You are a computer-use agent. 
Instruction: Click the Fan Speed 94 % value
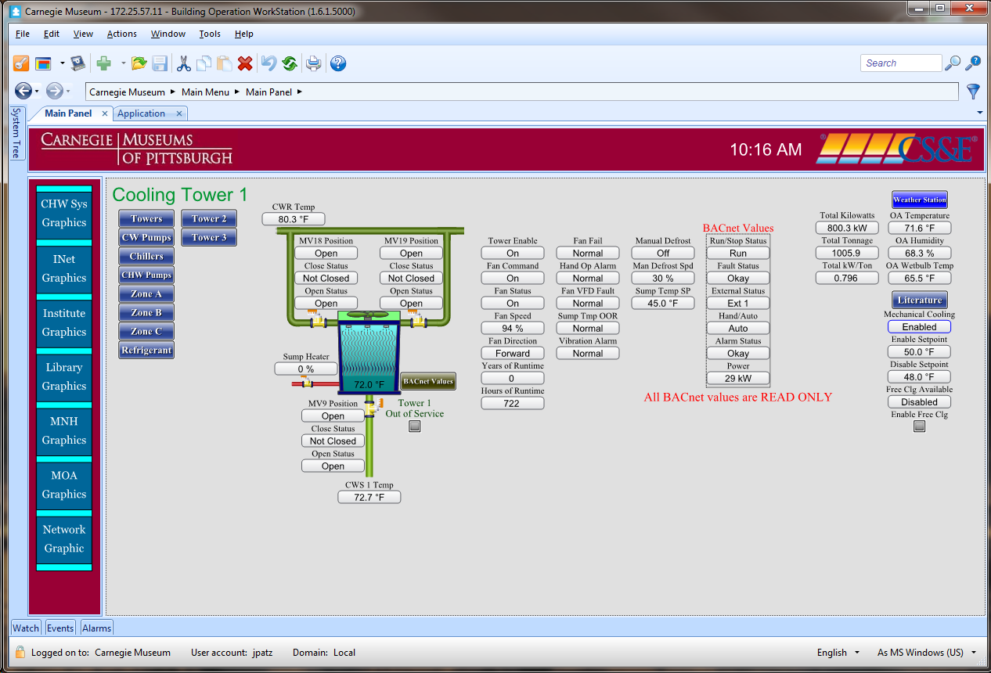[x=513, y=329]
